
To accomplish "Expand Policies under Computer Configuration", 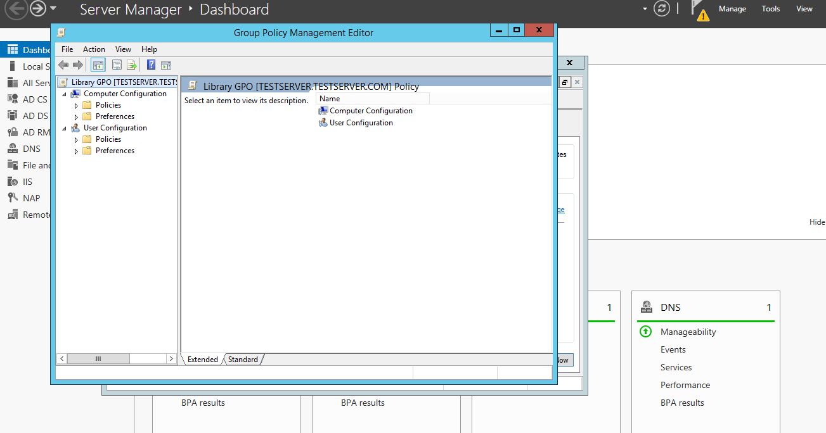I will pos(77,106).
